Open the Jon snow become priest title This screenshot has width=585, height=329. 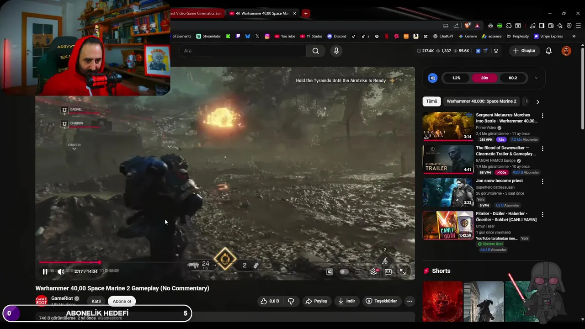pyautogui.click(x=499, y=181)
